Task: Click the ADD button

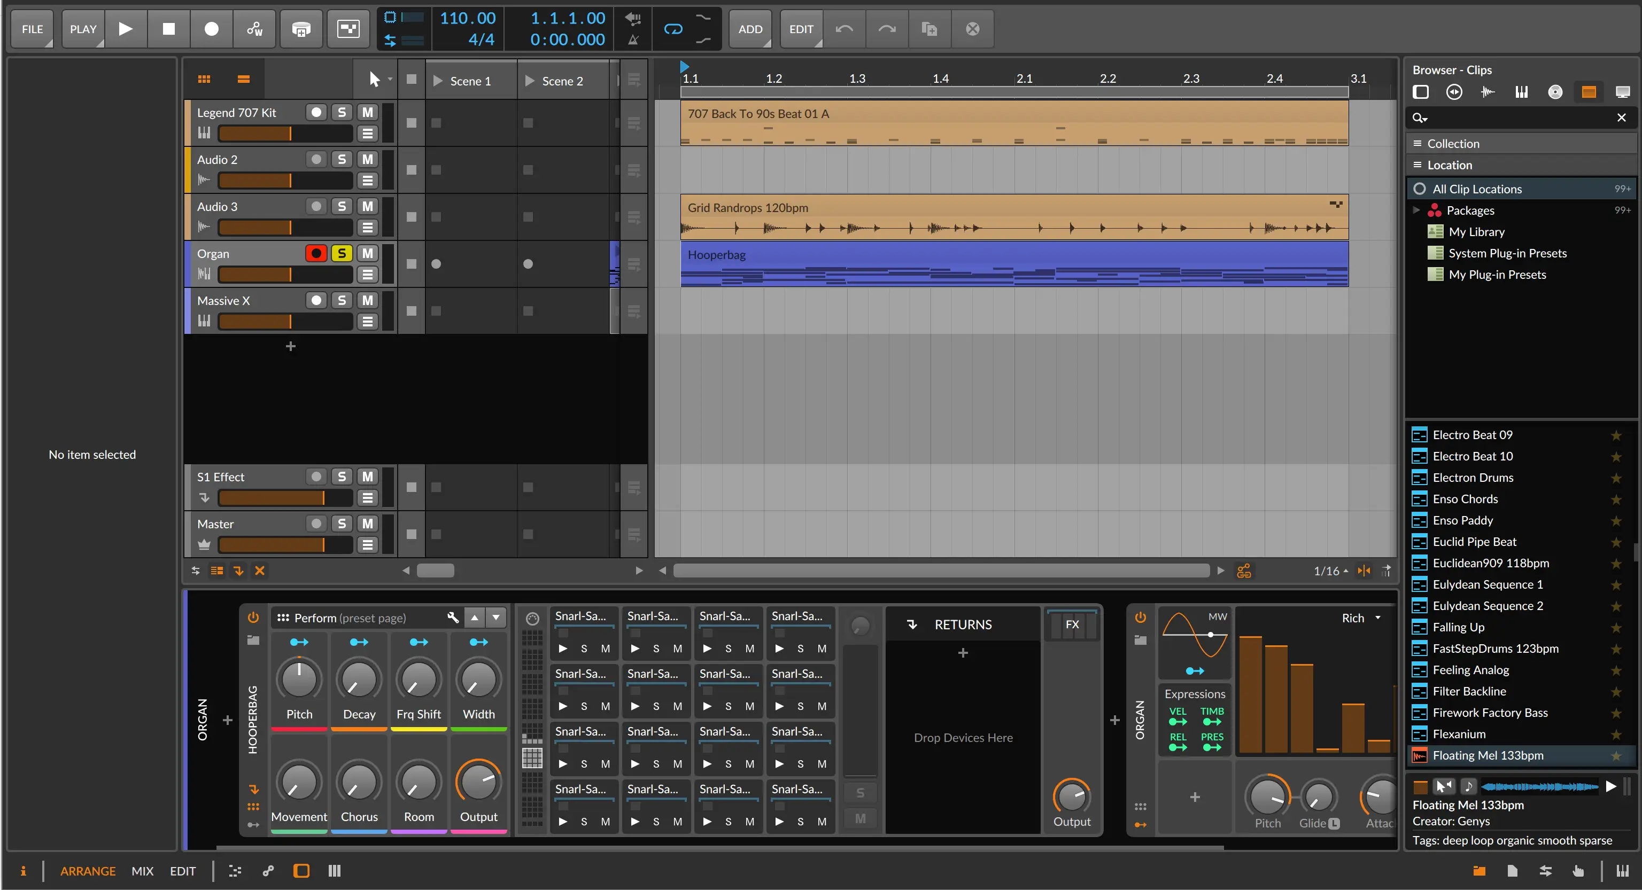Action: point(750,29)
